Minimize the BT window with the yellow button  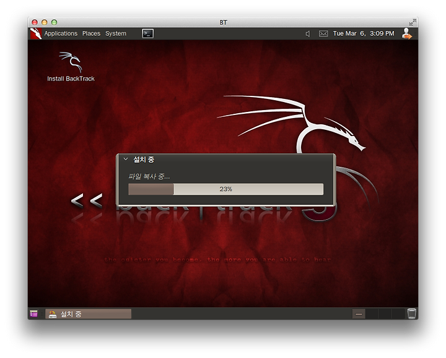[x=45, y=22]
